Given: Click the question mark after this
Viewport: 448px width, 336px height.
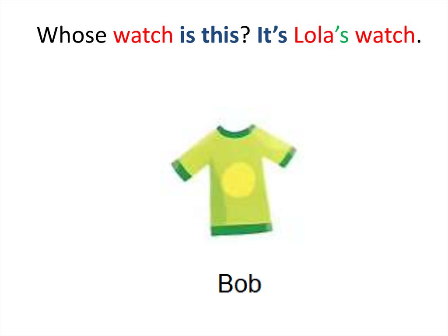Looking at the screenshot, I should [245, 35].
